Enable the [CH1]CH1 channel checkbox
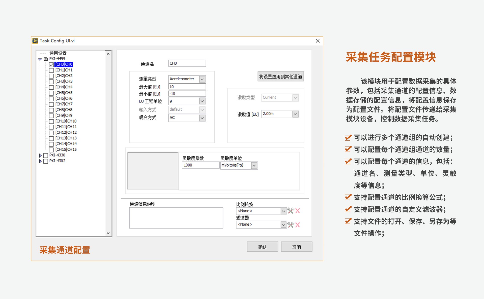Screen dimensions: 484x299 point(51,70)
